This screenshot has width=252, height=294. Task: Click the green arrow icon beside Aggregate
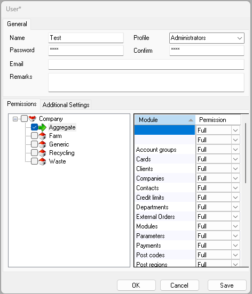pyautogui.click(x=43, y=127)
